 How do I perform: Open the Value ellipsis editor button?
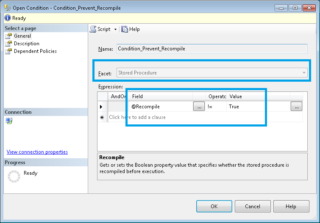point(296,107)
